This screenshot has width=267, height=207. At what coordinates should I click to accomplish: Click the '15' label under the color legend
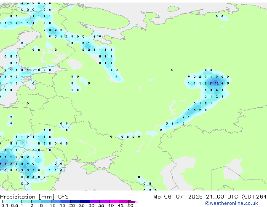[x=62, y=205]
